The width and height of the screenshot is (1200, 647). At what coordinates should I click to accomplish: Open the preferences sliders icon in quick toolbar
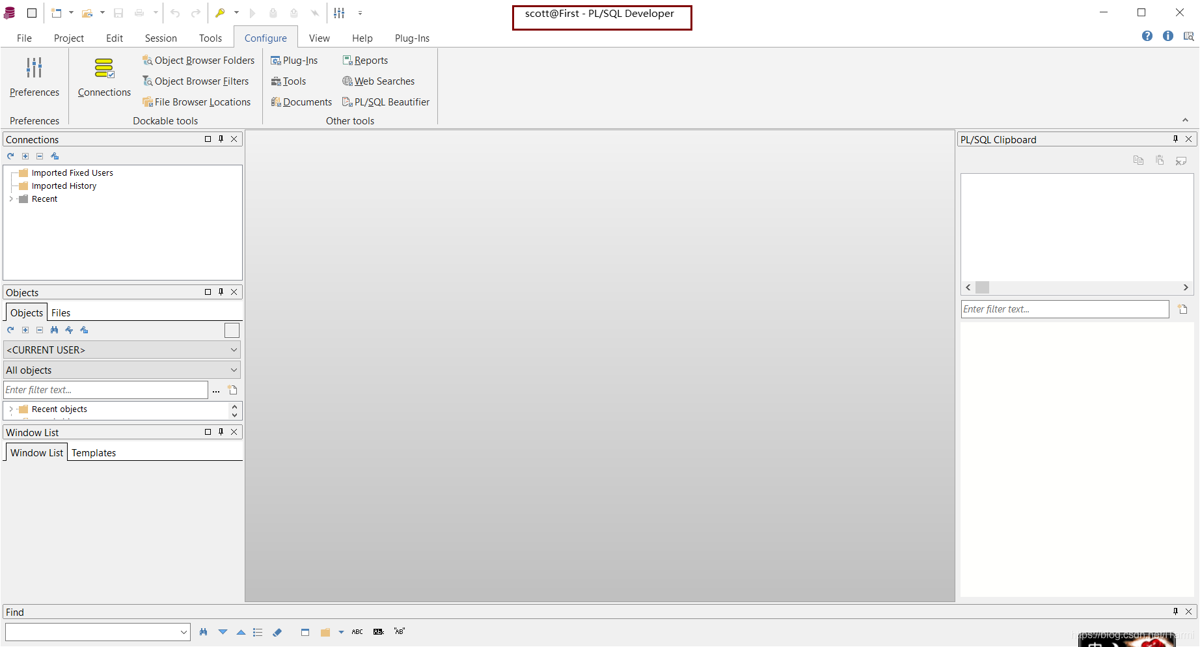tap(339, 13)
